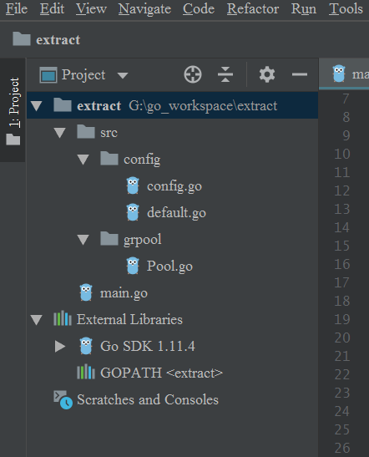The image size is (369, 457).
Task: Click the Go SDK gopher icon
Action: tap(86, 346)
